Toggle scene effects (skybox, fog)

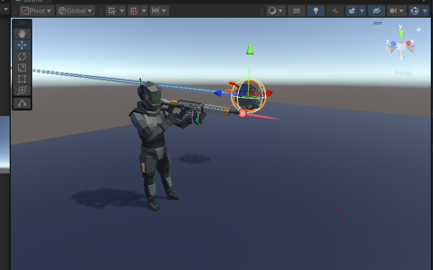[352, 11]
